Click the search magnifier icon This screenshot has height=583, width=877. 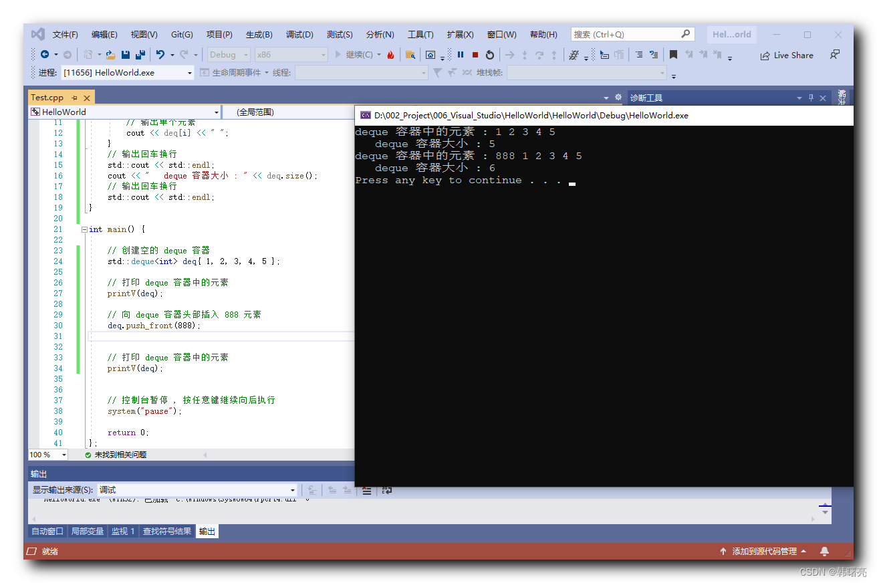point(686,34)
